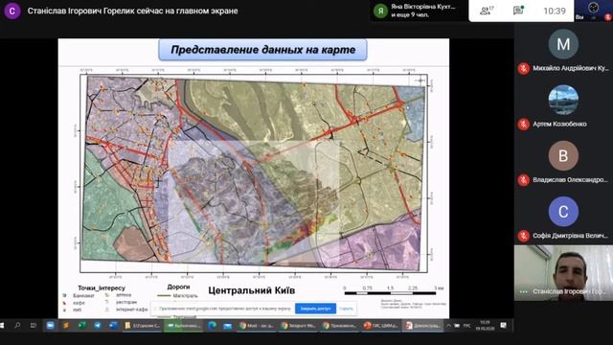Switch to the yellow folder taskbar window
This screenshot has height=345, width=613.
(142, 326)
